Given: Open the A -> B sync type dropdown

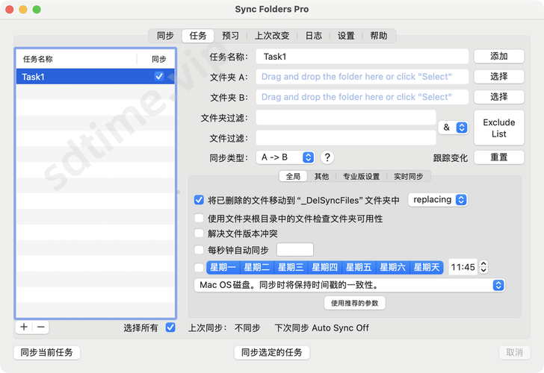Looking at the screenshot, I should point(285,157).
